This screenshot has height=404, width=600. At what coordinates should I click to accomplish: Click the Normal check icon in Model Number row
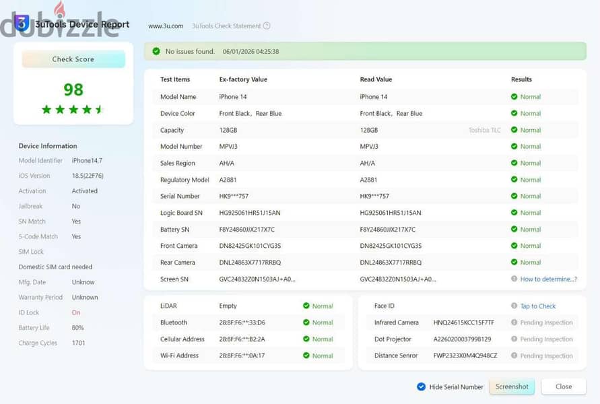pyautogui.click(x=514, y=146)
